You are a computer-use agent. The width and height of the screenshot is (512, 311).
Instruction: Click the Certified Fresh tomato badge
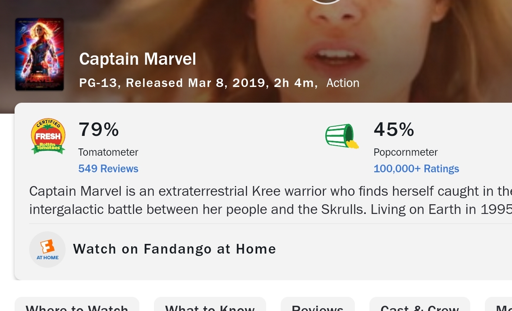(x=48, y=137)
